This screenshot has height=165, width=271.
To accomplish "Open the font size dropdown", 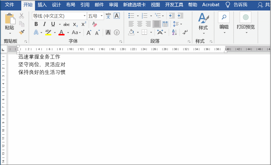I will pyautogui.click(x=101, y=16).
